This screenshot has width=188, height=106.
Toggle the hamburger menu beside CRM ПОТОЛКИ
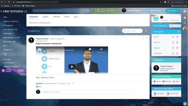(x=1, y=11)
